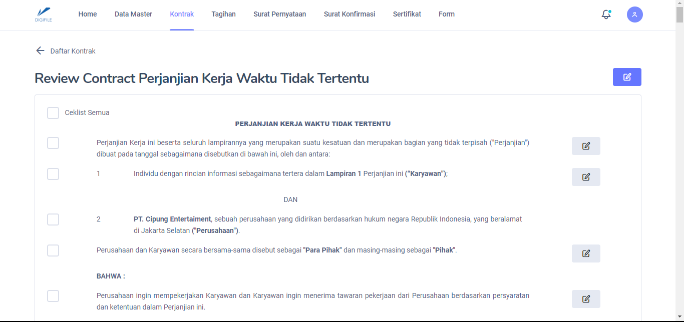The image size is (684, 322).
Task: Open the user profile avatar
Action: click(x=634, y=14)
